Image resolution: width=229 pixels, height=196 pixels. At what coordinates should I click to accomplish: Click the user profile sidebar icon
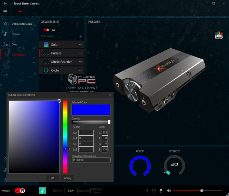click(x=5, y=159)
